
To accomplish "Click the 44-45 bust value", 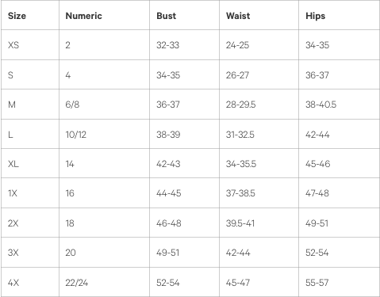I will [x=168, y=193].
